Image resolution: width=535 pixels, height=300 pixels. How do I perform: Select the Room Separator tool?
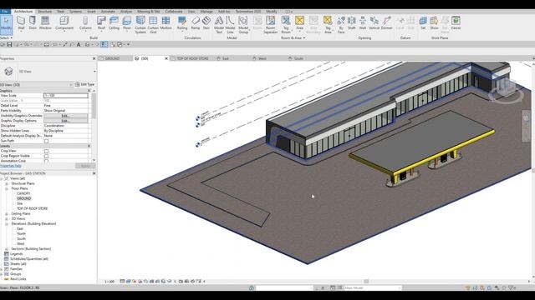point(270,24)
